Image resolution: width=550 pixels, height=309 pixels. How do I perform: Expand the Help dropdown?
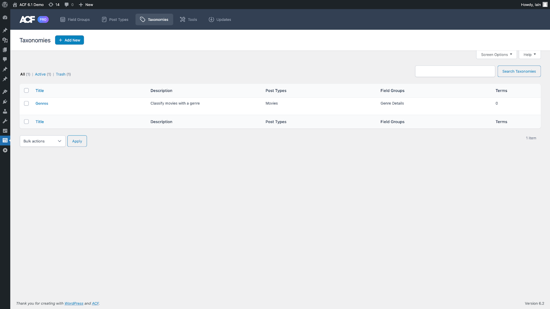530,55
